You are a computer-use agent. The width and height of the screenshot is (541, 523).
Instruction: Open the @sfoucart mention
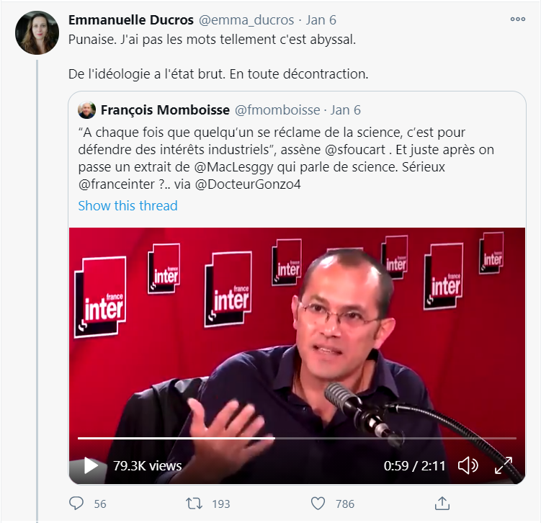[x=354, y=150]
